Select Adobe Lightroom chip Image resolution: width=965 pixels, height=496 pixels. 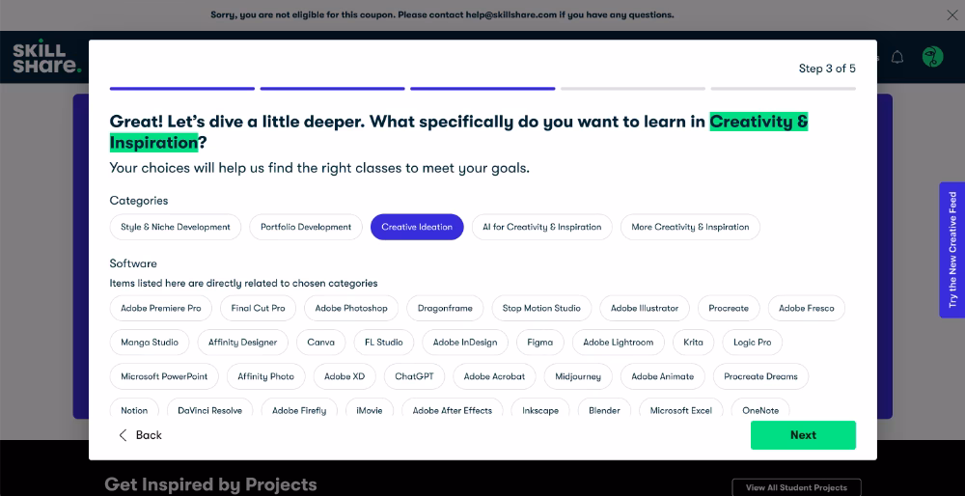coord(618,343)
